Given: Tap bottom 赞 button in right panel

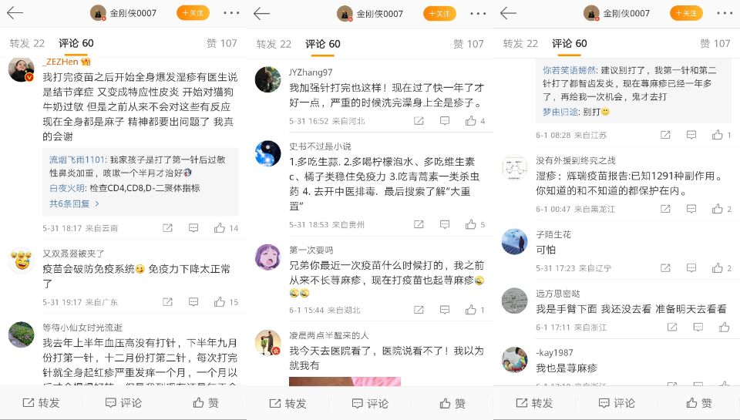Looking at the screenshot, I should (699, 403).
